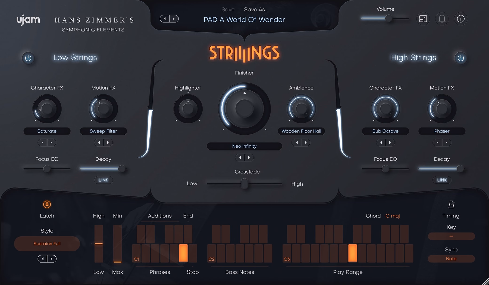
Task: Toggle the LINK button under High Strings Decay
Action: pos(442,180)
